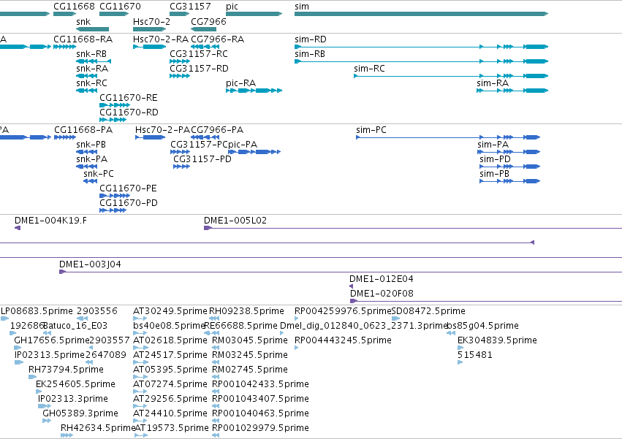Select the sim-RD transcript label
The height and width of the screenshot is (439, 622).
point(311,39)
